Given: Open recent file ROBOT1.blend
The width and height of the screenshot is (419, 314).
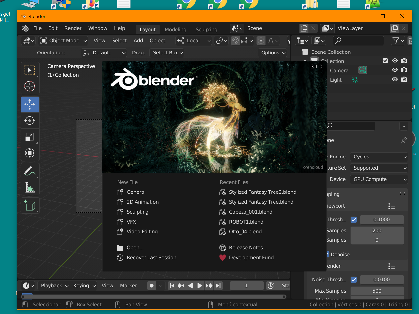Looking at the screenshot, I should [246, 222].
